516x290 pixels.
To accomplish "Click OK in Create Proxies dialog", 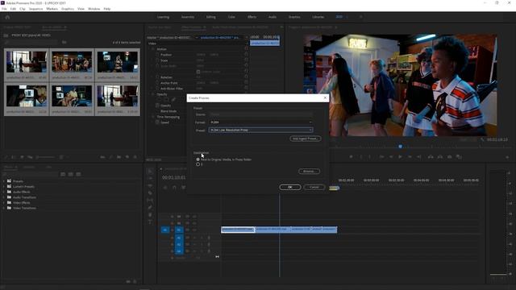I will (x=290, y=187).
